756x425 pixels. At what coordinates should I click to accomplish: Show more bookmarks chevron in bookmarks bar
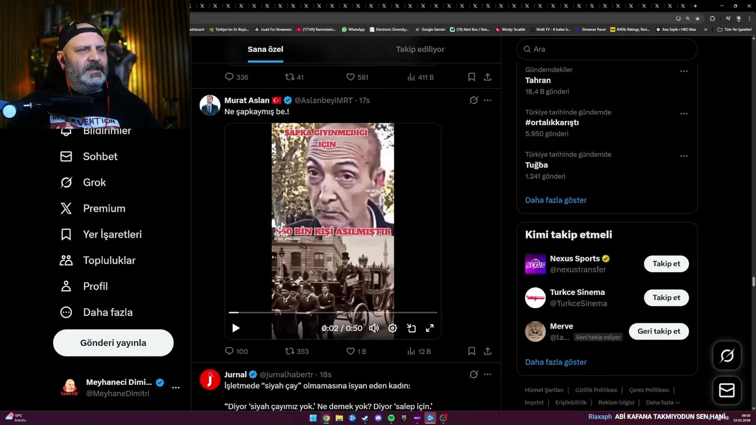point(705,29)
